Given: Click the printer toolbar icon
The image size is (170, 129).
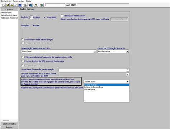Looking at the screenshot, I should pos(25,5).
